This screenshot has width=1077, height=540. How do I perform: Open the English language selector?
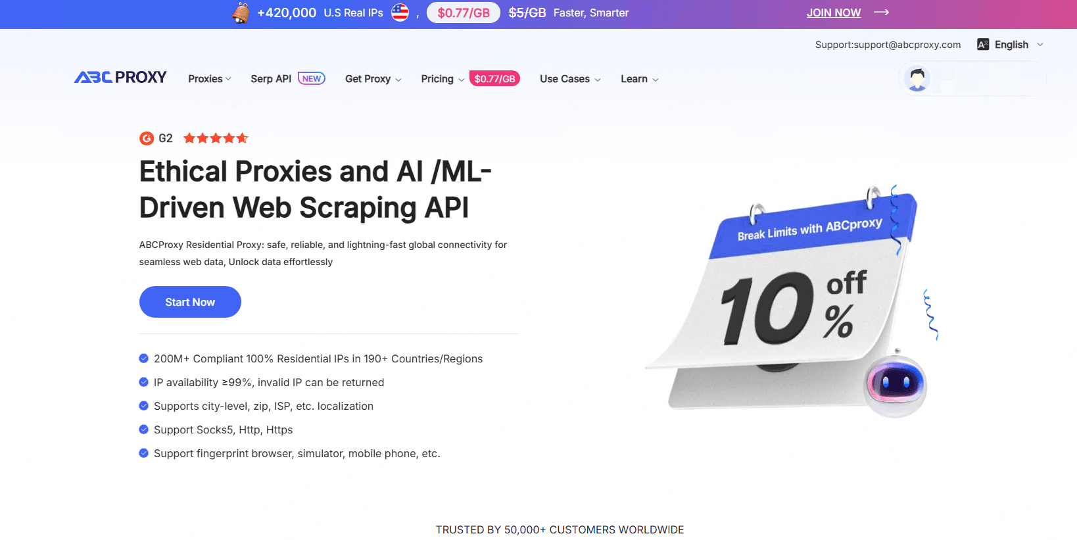(x=1011, y=45)
